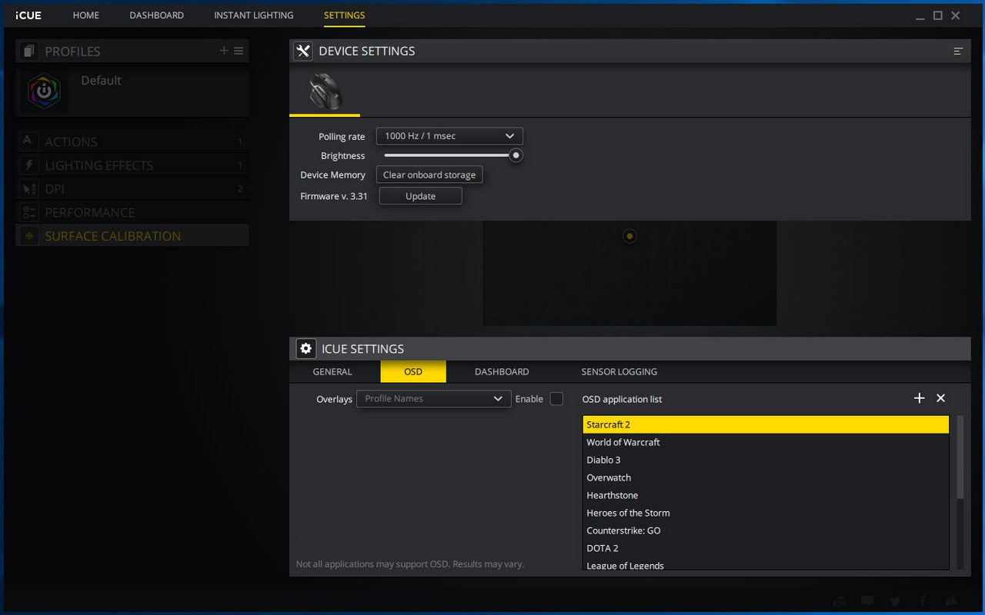Click the gear icon beside iCUE Settings
985x615 pixels.
306,349
